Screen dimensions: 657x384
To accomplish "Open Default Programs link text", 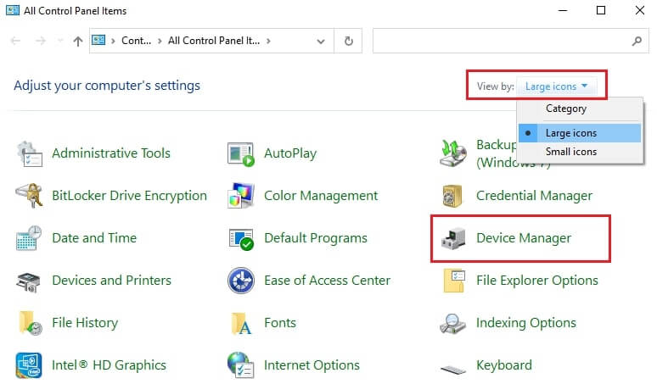I will click(316, 238).
